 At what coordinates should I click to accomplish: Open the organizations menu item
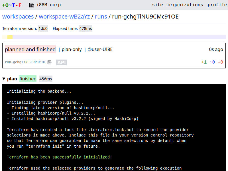tap(185, 5)
